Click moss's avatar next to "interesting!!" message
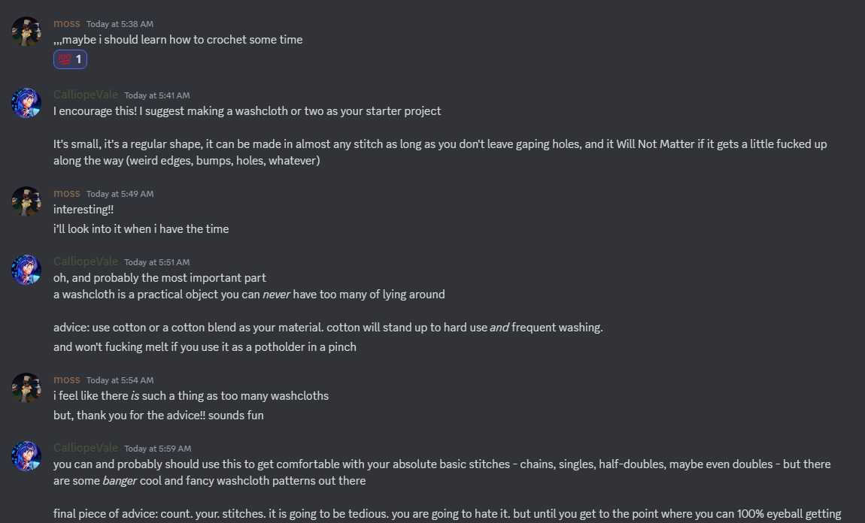 point(26,201)
